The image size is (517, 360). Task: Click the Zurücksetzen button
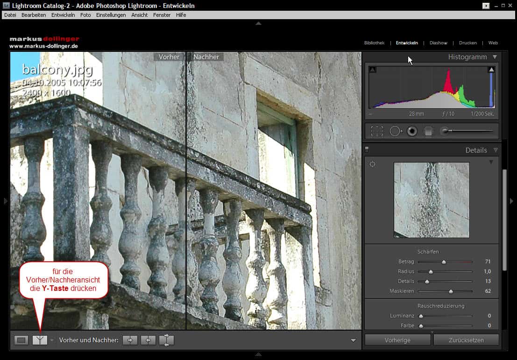[466, 340]
